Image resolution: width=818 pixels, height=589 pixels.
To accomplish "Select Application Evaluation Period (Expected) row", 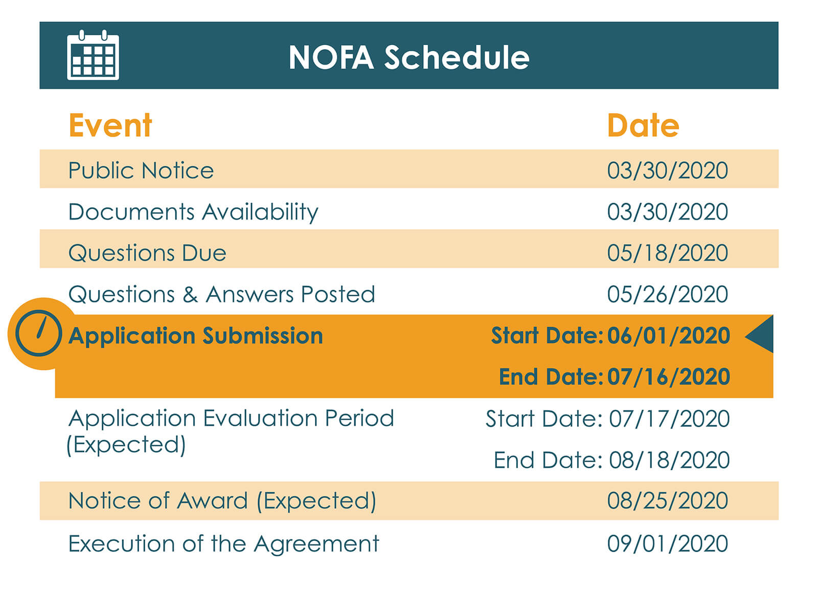I will pos(409,439).
